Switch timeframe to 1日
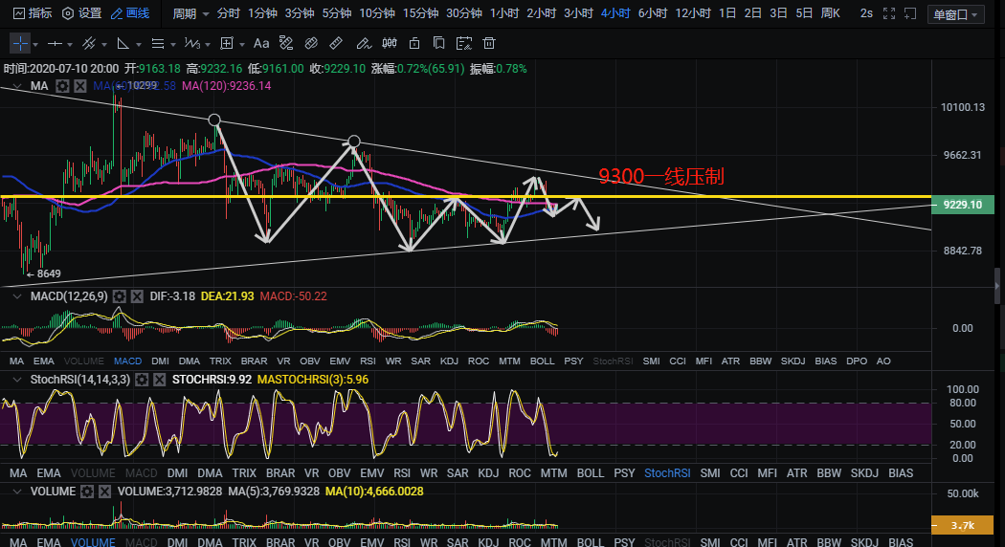The image size is (1005, 547). 727,13
